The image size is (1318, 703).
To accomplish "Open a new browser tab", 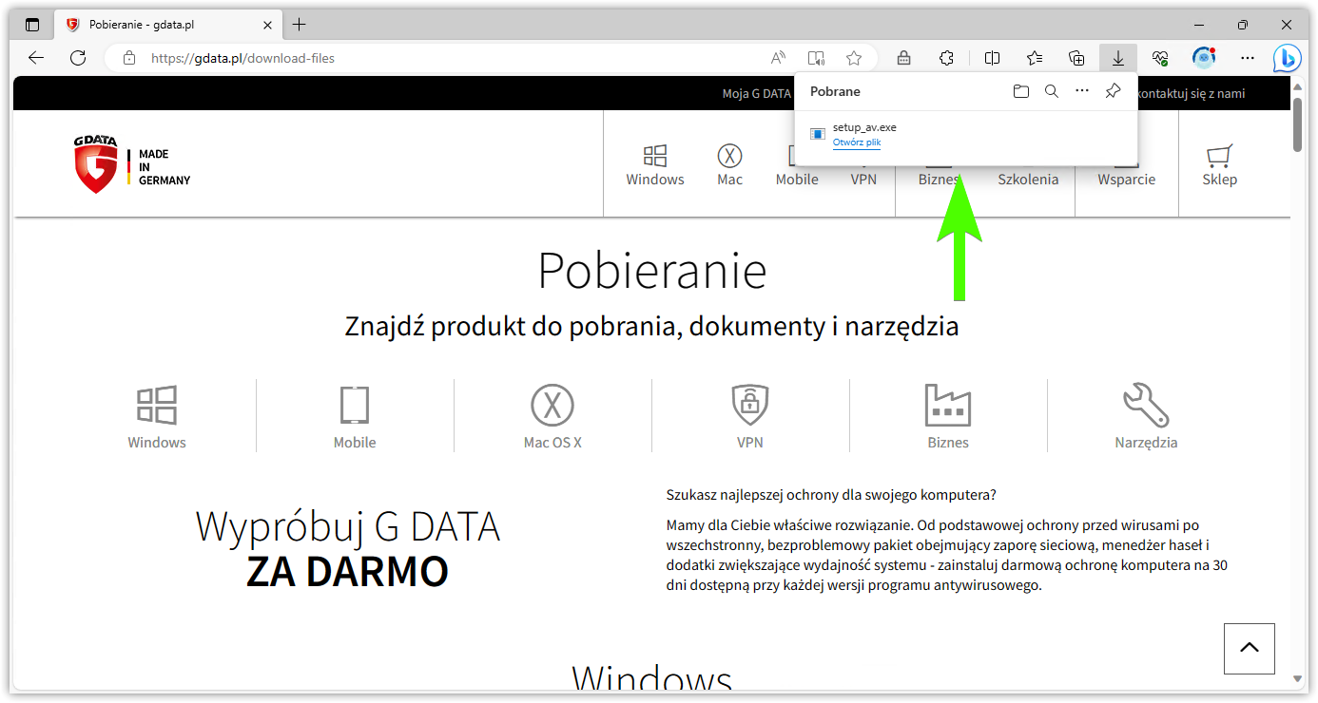I will [300, 25].
